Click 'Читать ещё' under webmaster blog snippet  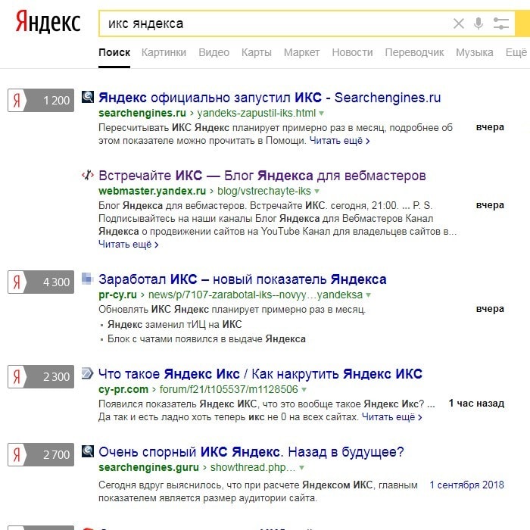click(129, 245)
